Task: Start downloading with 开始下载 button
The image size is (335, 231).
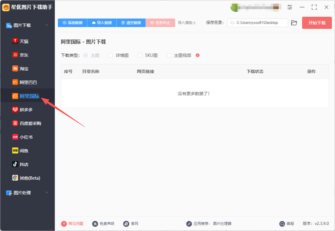Action: (317, 23)
